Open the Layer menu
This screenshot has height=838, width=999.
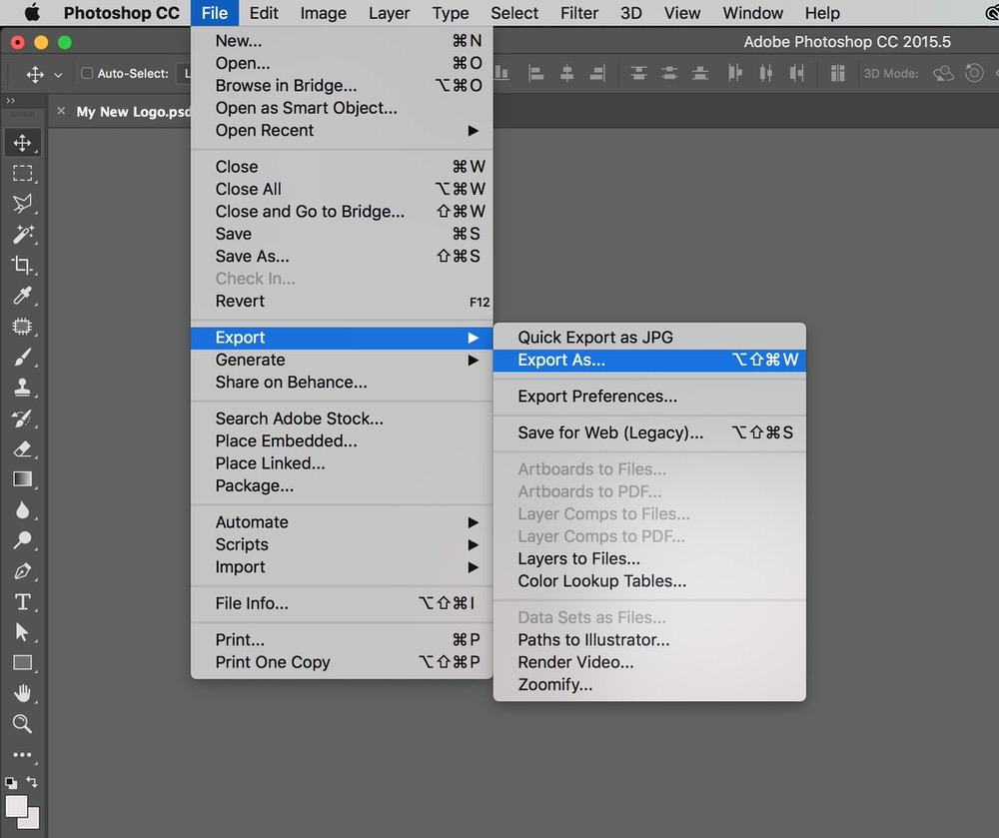pyautogui.click(x=389, y=13)
